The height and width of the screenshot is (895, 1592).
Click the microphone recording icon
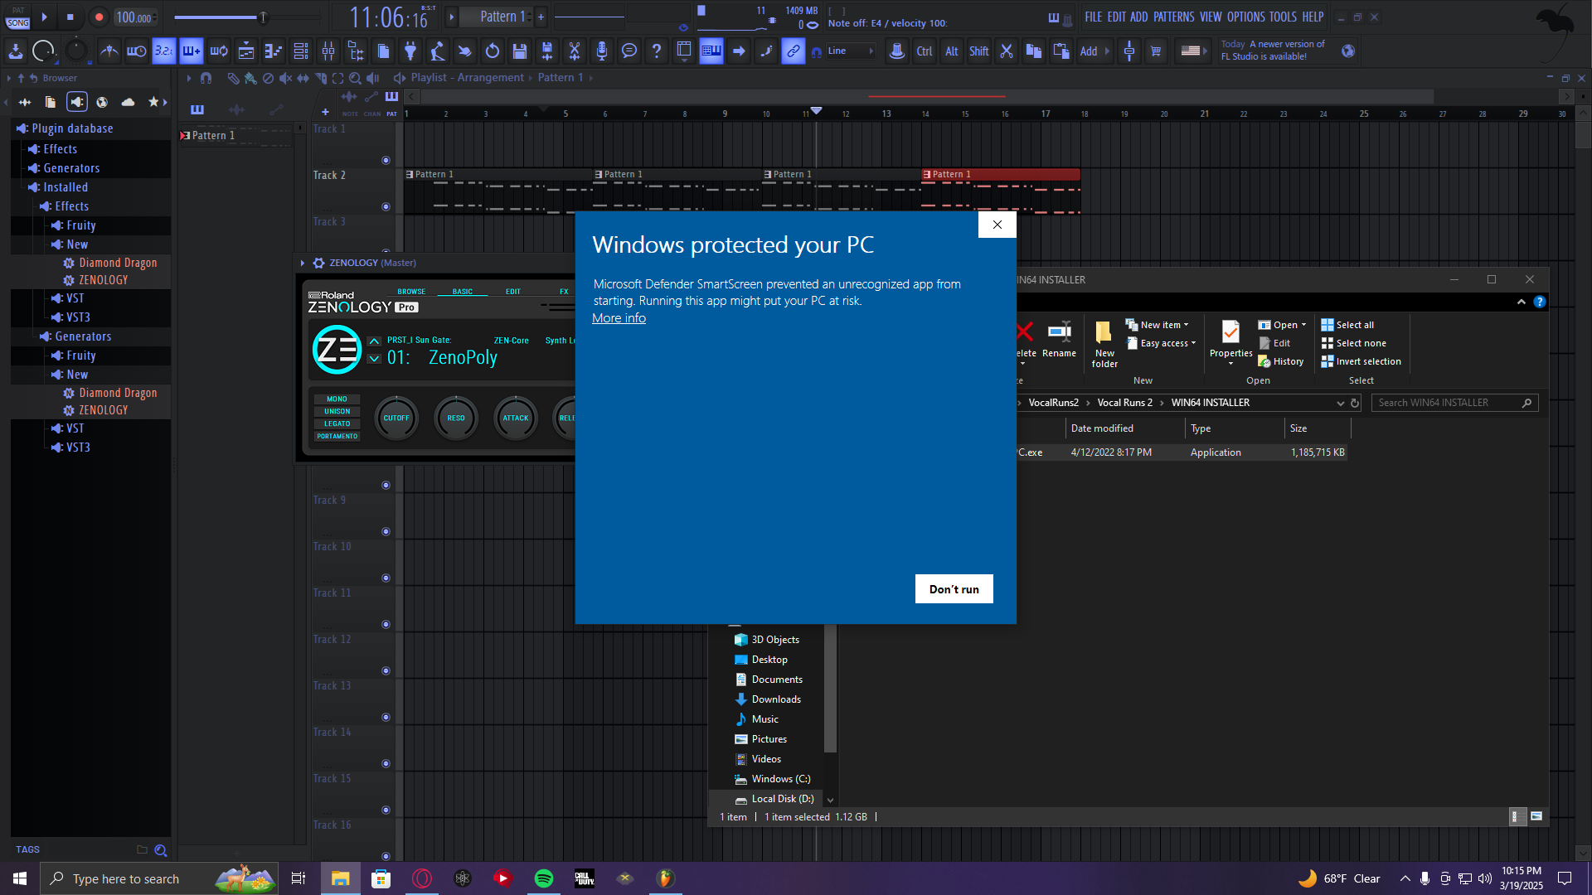coord(602,51)
